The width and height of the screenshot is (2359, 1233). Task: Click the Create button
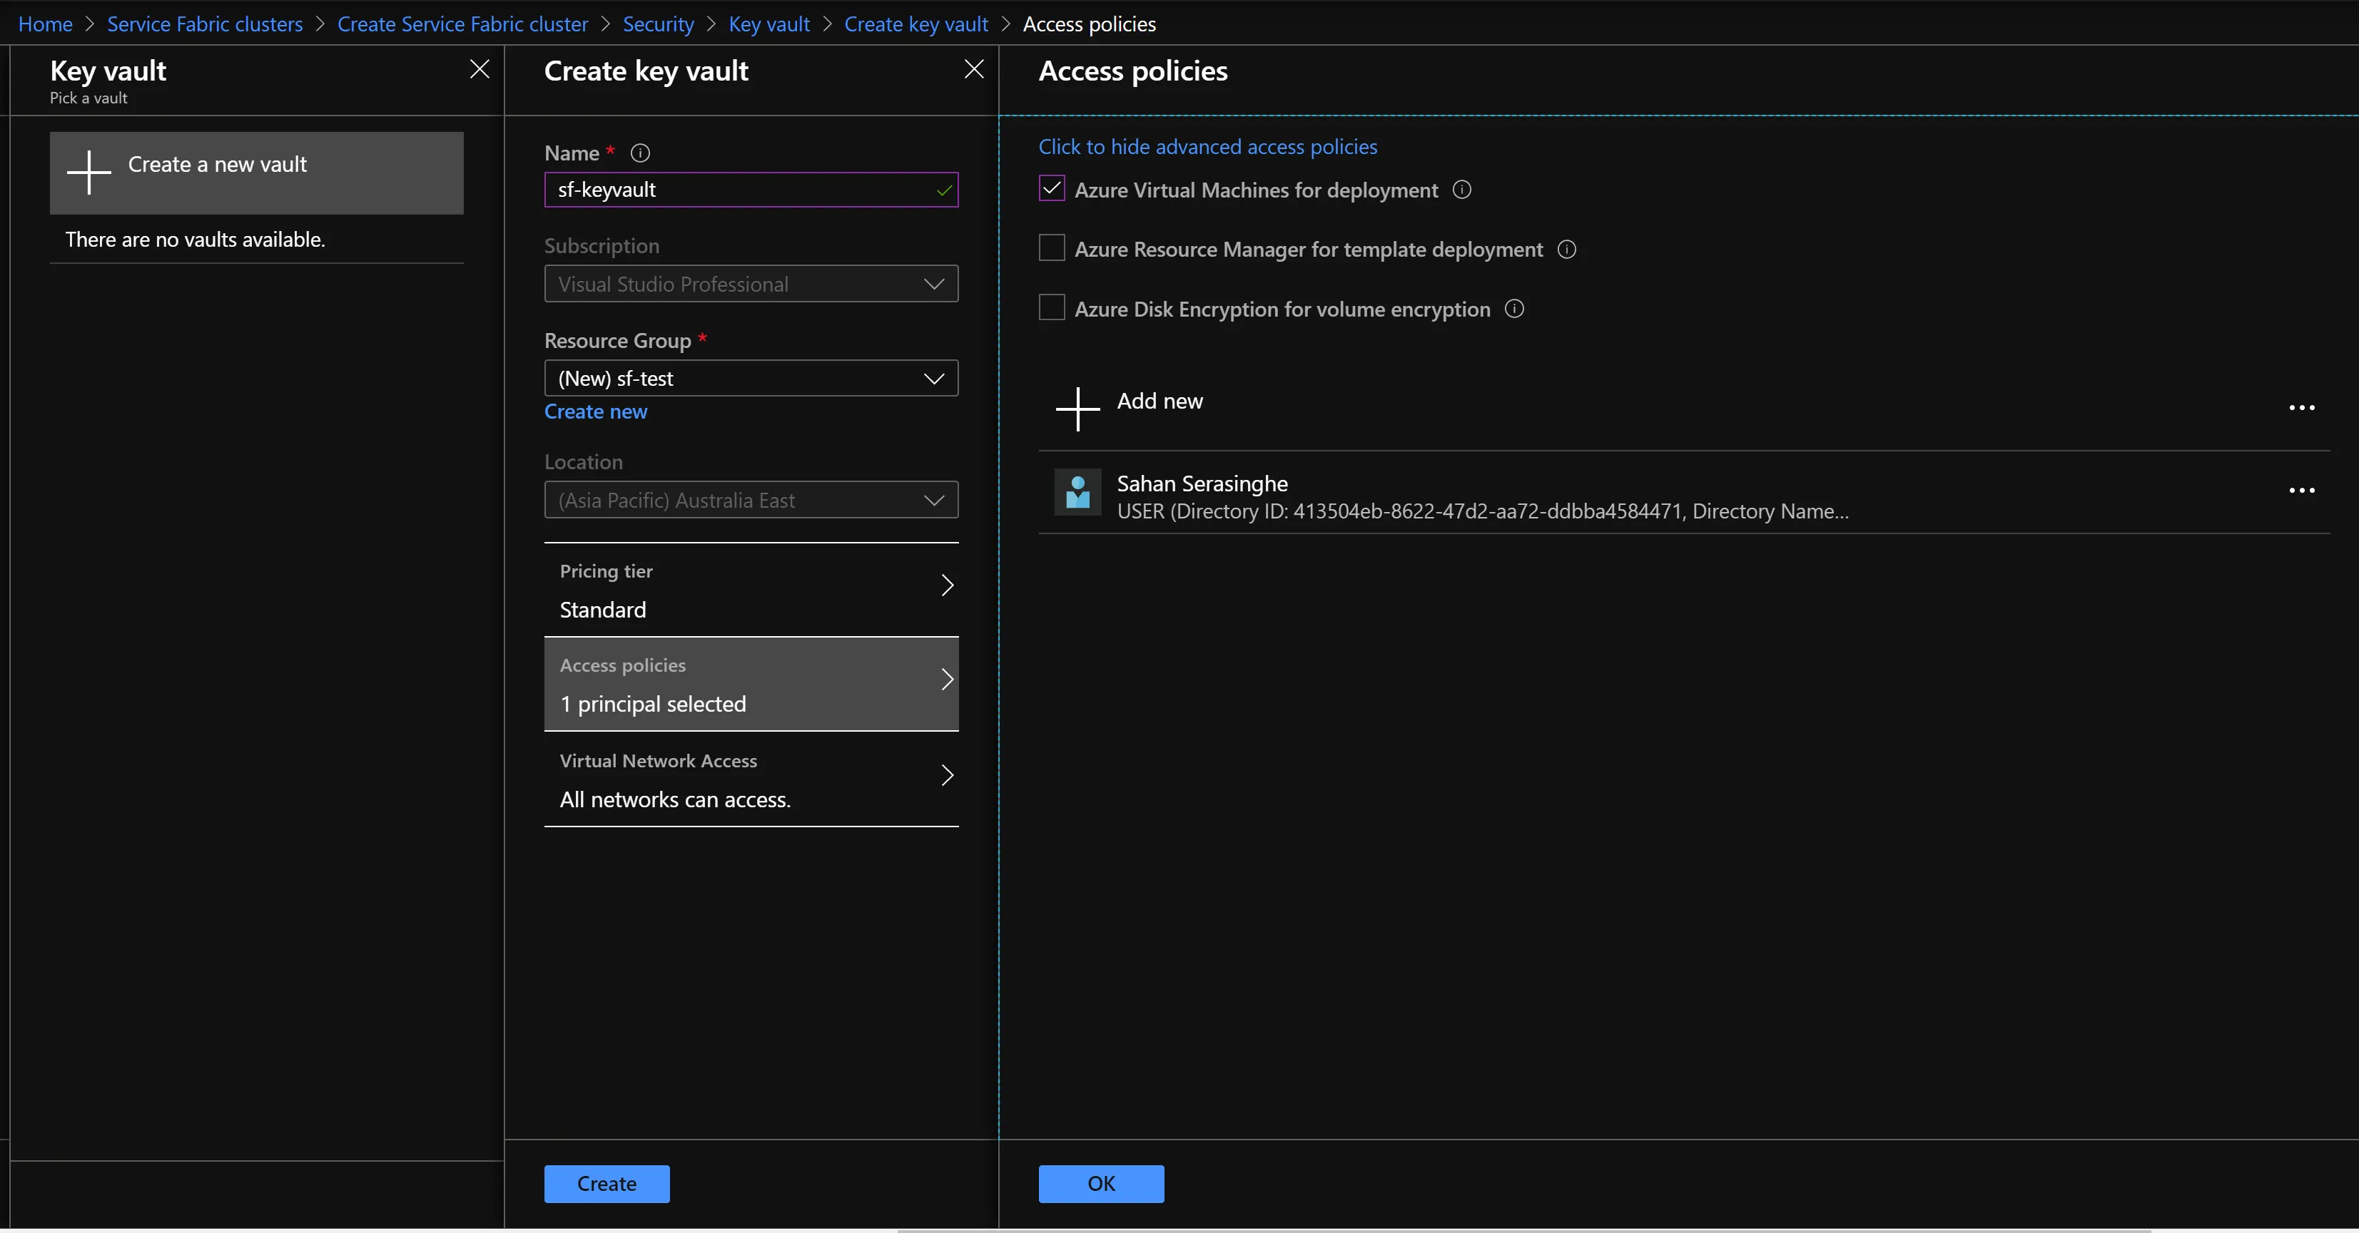(x=607, y=1184)
